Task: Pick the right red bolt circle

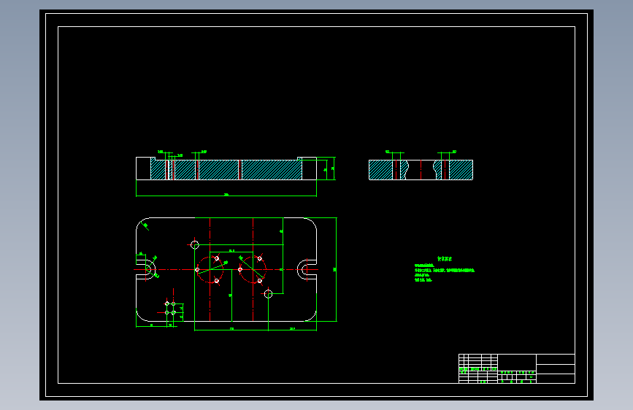Action: (253, 270)
